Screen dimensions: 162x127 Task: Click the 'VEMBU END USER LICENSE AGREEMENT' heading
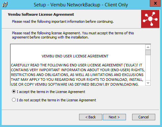(x=75, y=56)
